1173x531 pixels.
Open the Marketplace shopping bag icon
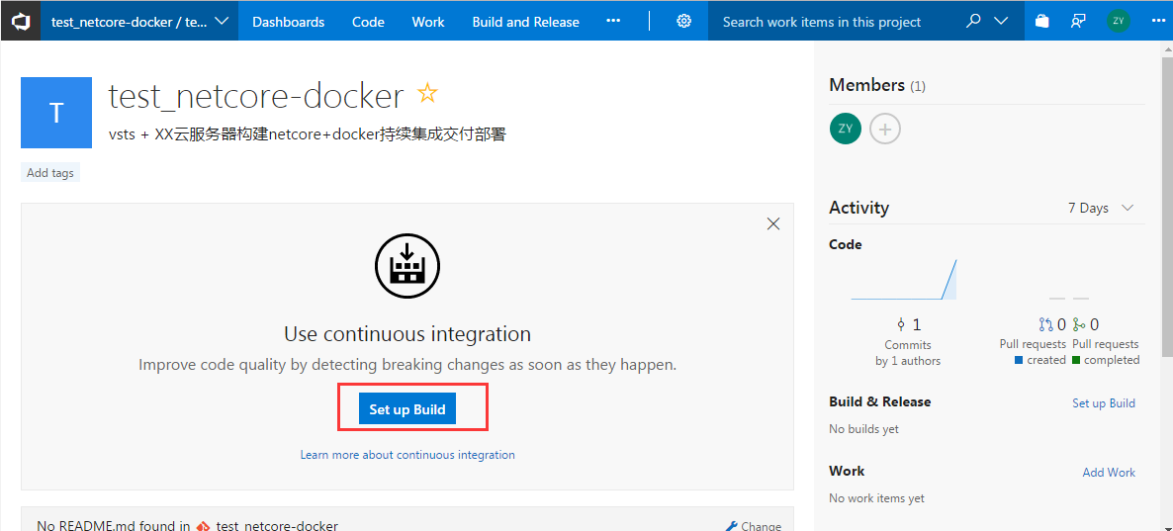1042,21
